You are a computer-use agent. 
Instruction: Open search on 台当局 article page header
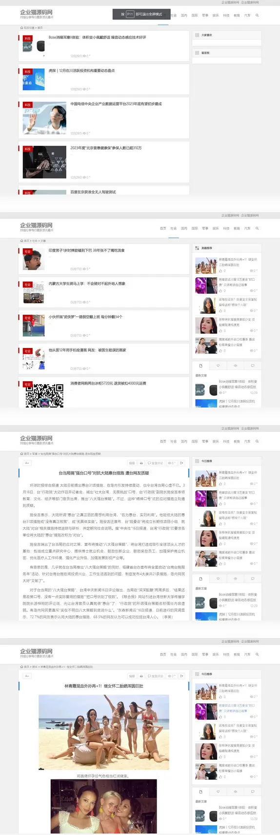point(257,441)
